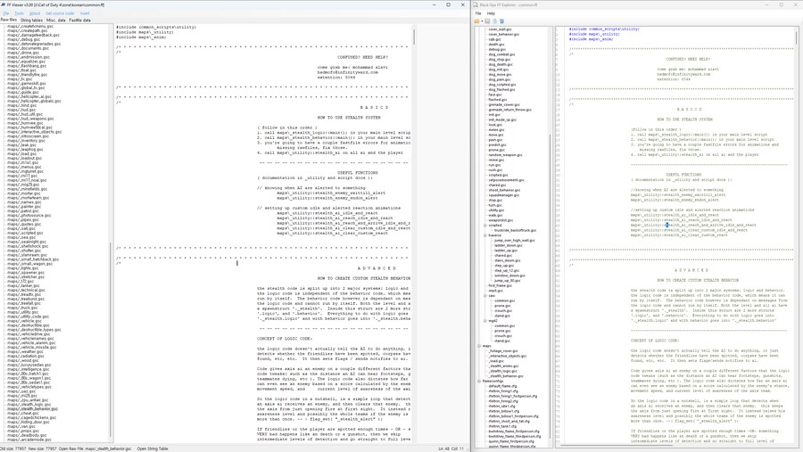
Task: Click the FF Viewer code pane vertical scrollbar
Action: point(414,37)
